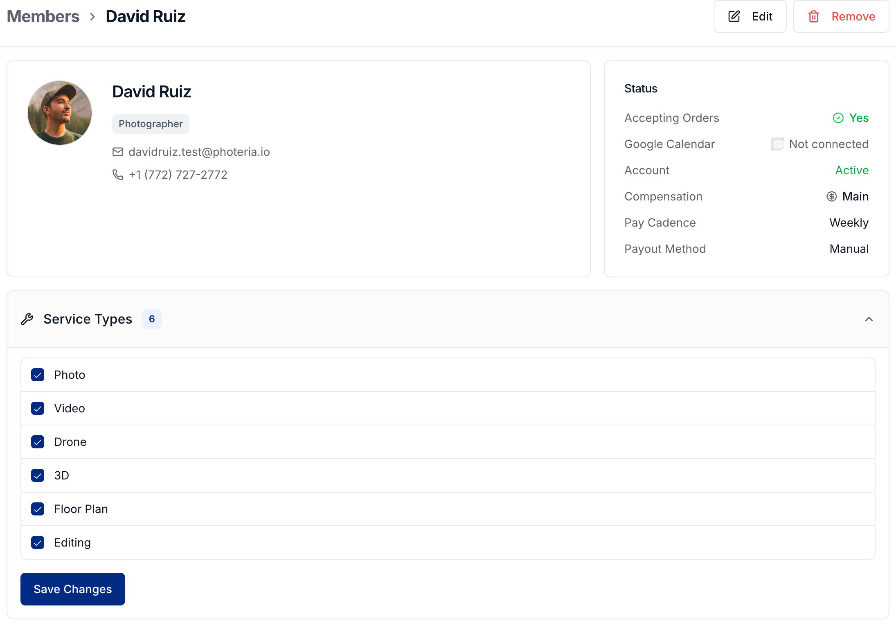This screenshot has height=630, width=896.
Task: Click the Edit pencil icon
Action: 734,16
